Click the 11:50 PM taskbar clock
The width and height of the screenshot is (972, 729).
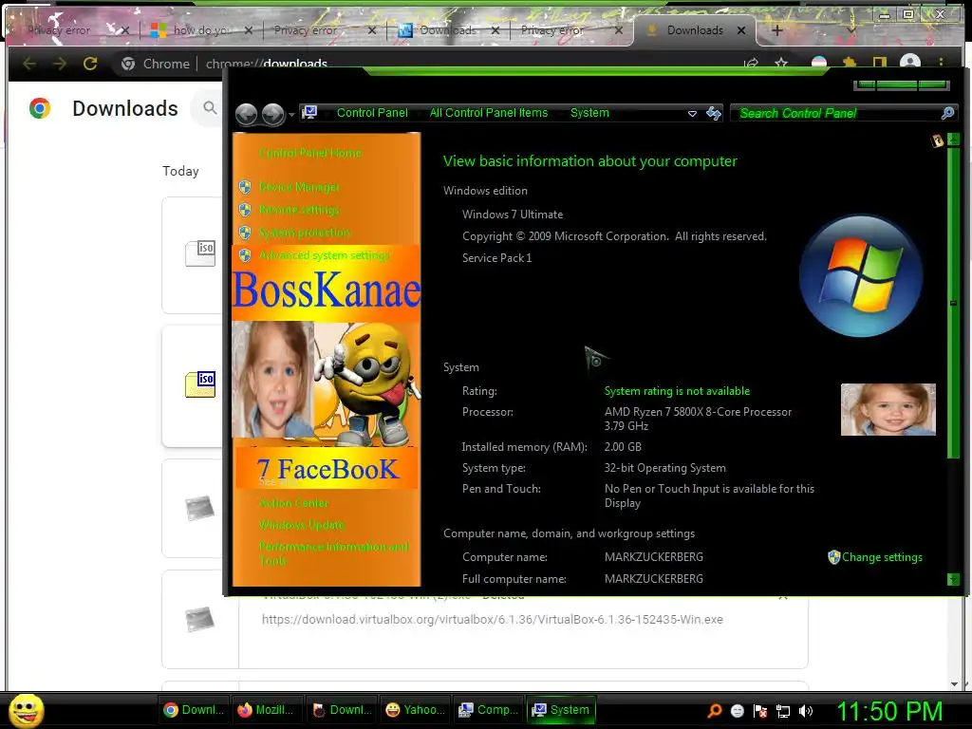pos(889,711)
